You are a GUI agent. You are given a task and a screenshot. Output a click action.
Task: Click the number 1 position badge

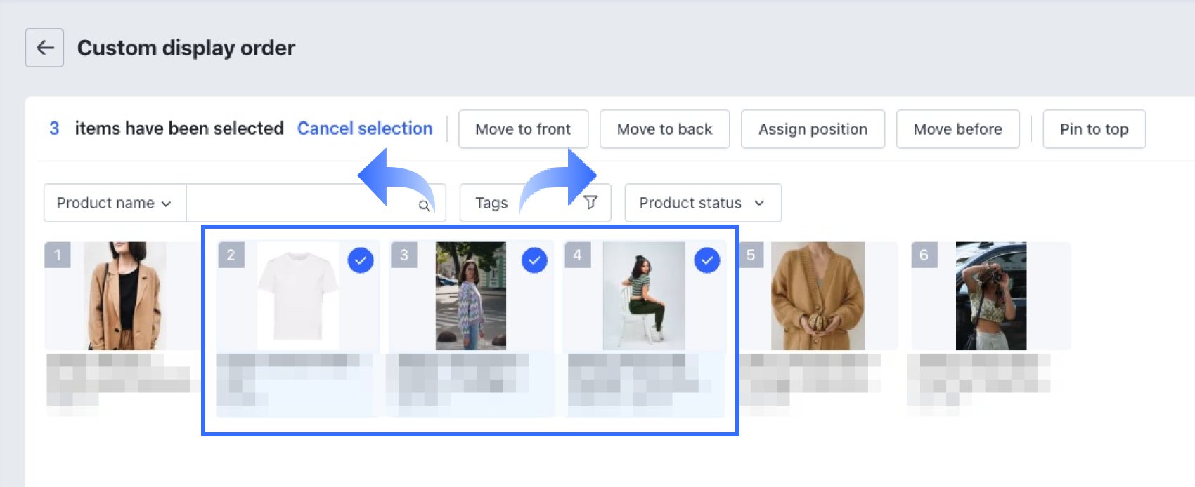[58, 255]
